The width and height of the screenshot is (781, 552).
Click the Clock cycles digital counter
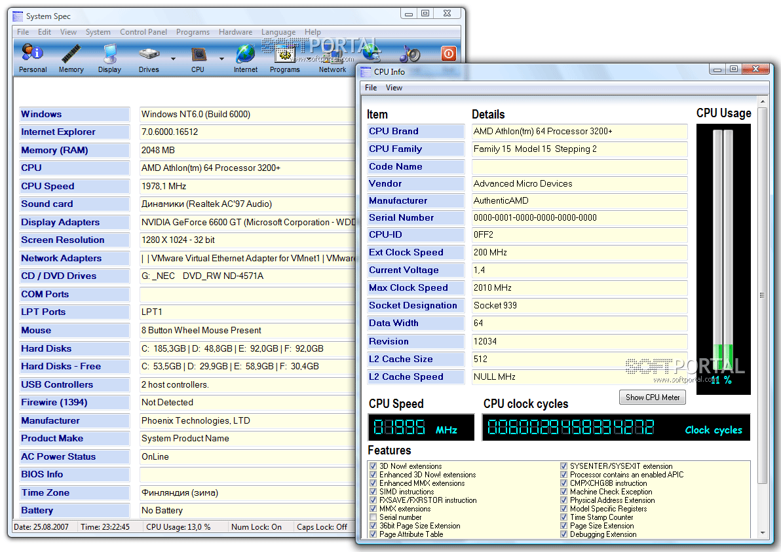coord(616,428)
